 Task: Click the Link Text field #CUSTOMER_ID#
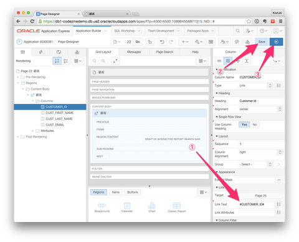pos(256,205)
